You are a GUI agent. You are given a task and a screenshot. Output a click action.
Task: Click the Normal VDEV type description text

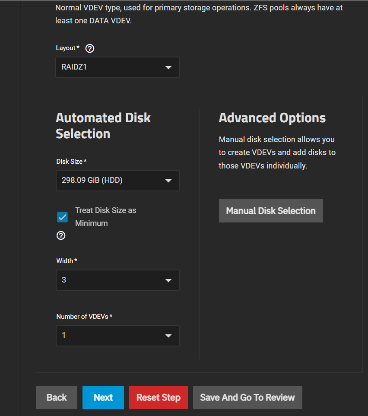coord(199,14)
